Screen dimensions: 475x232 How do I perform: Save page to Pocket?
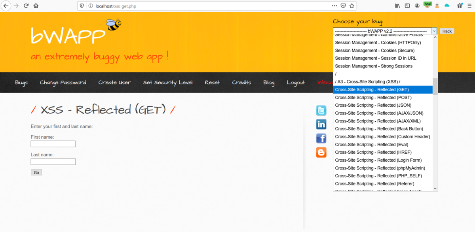[x=343, y=6]
